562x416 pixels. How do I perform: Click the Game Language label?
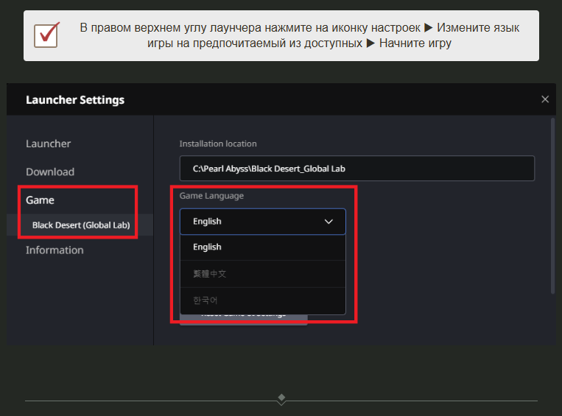(x=211, y=196)
